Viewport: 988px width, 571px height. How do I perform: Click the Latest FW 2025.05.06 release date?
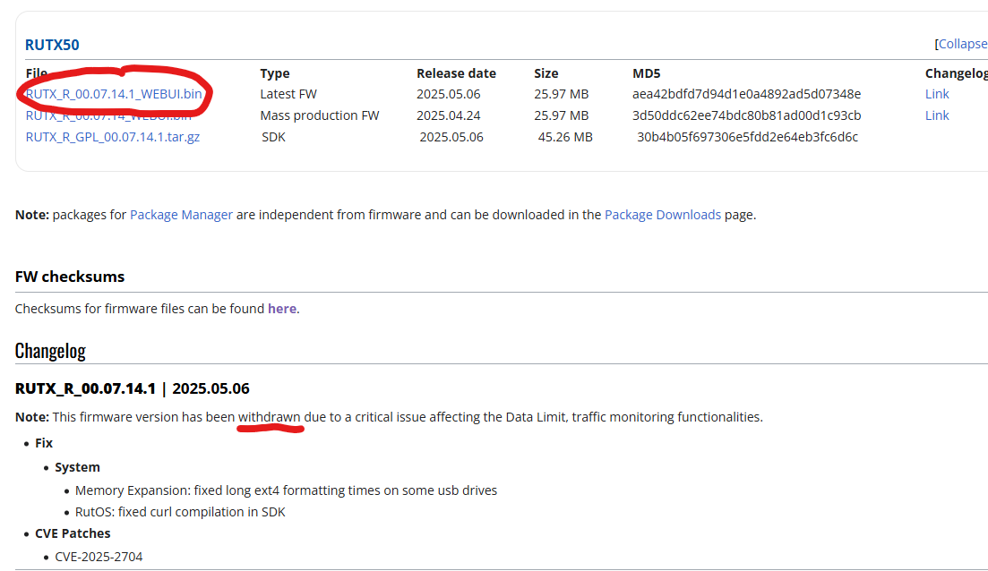pyautogui.click(x=449, y=94)
